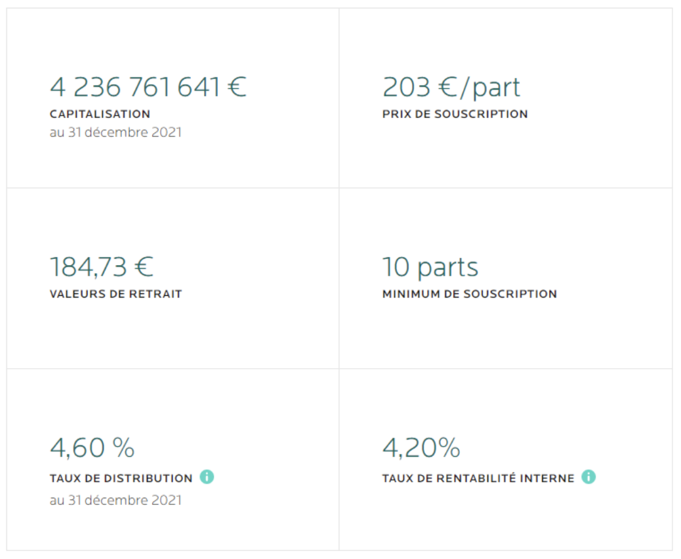Click the euro sign after 4 236 761 641

[237, 87]
